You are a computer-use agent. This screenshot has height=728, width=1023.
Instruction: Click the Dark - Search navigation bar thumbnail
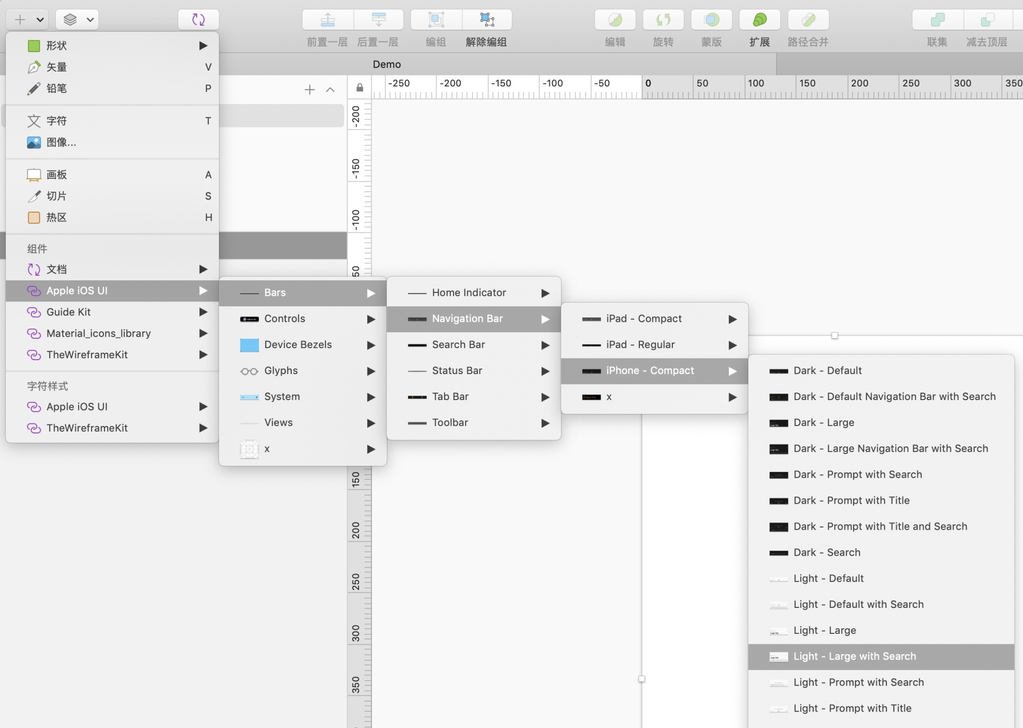pyautogui.click(x=779, y=553)
